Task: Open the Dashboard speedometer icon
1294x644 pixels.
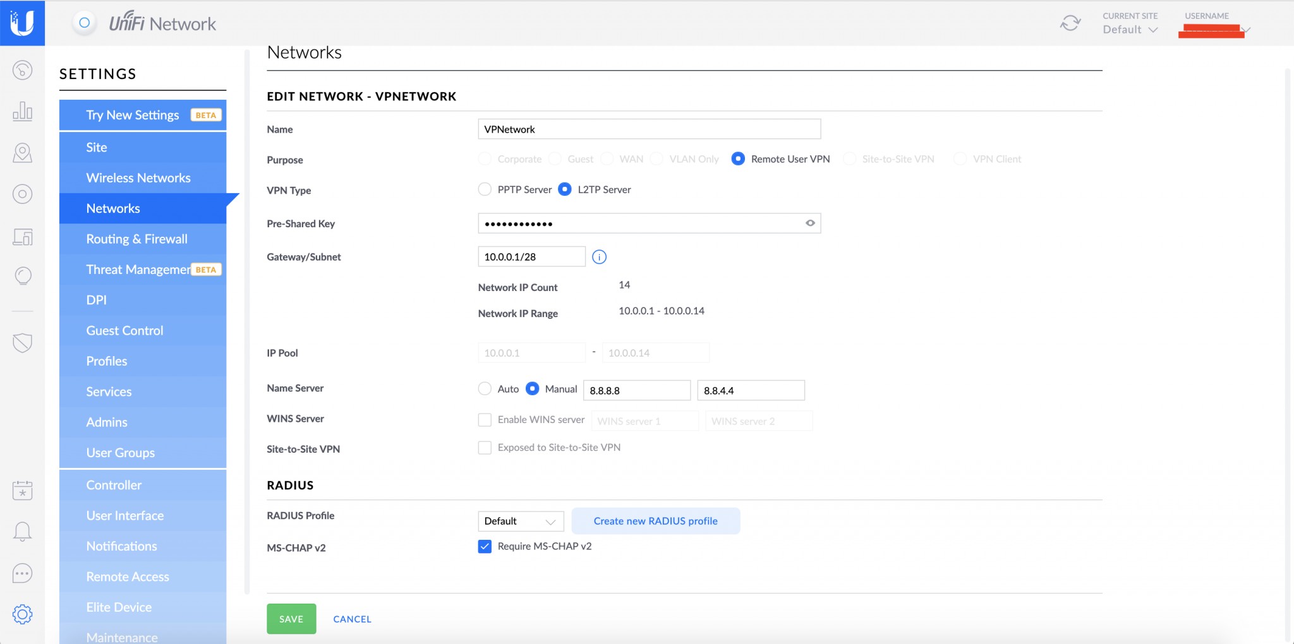Action: [23, 70]
